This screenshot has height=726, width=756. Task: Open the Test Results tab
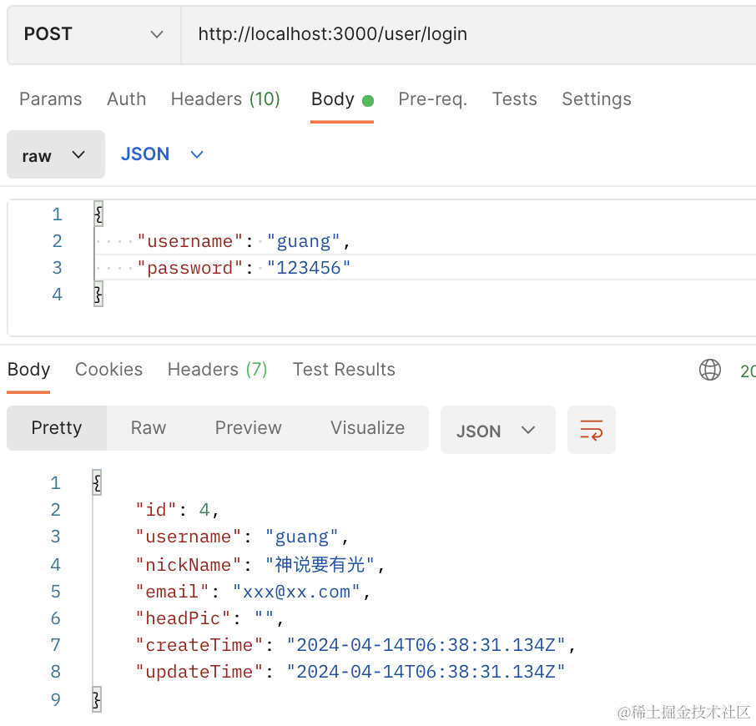[x=344, y=370]
